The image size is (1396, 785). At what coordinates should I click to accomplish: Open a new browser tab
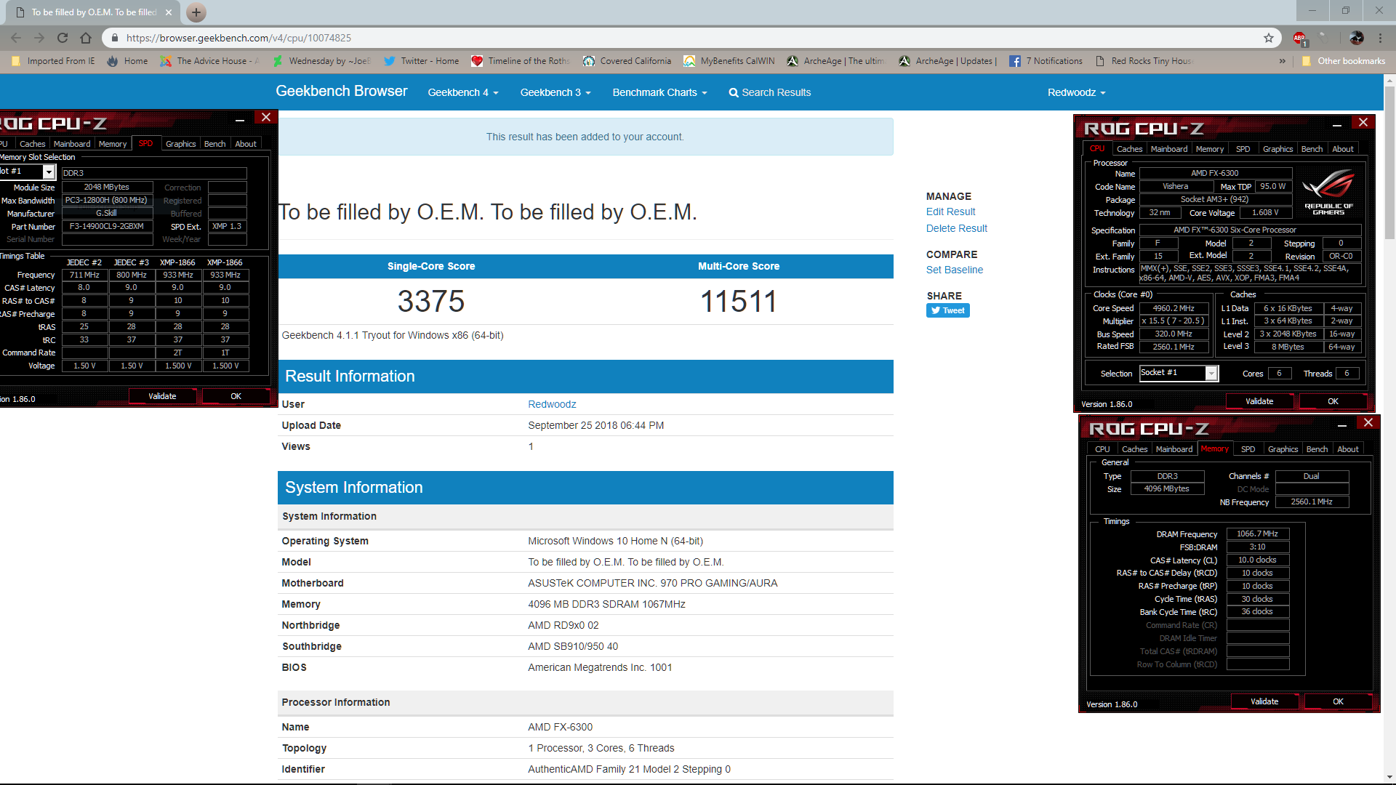tap(196, 12)
